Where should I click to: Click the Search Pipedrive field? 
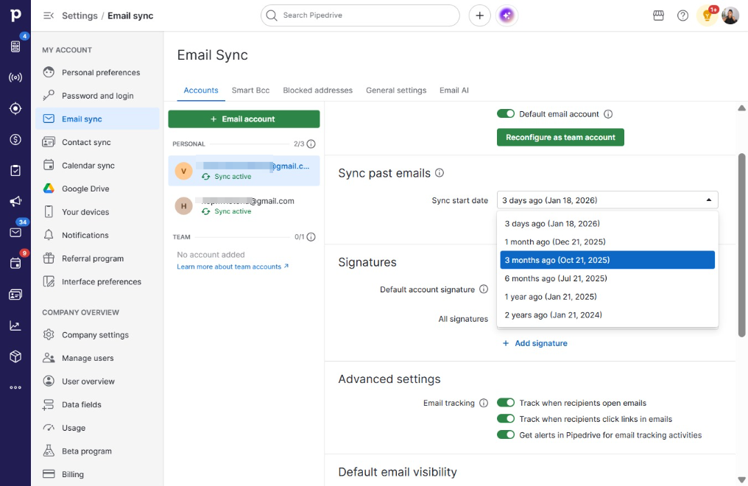[x=360, y=15]
